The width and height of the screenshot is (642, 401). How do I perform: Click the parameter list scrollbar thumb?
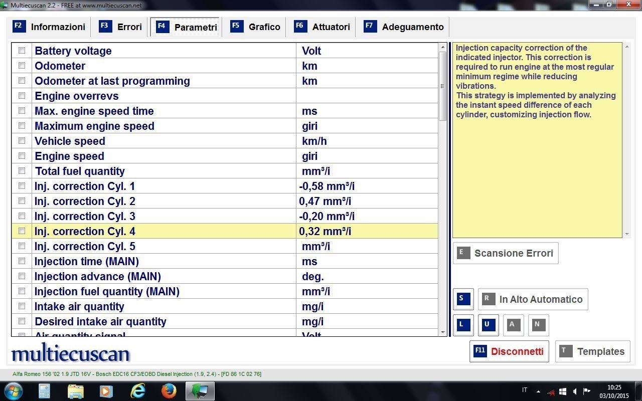442,86
